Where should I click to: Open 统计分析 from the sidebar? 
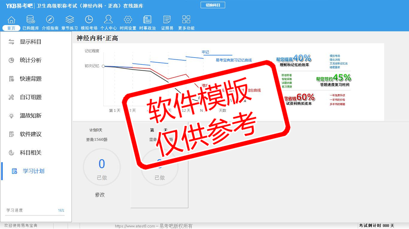pyautogui.click(x=31, y=60)
